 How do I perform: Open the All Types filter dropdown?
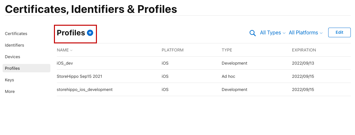[x=273, y=33]
